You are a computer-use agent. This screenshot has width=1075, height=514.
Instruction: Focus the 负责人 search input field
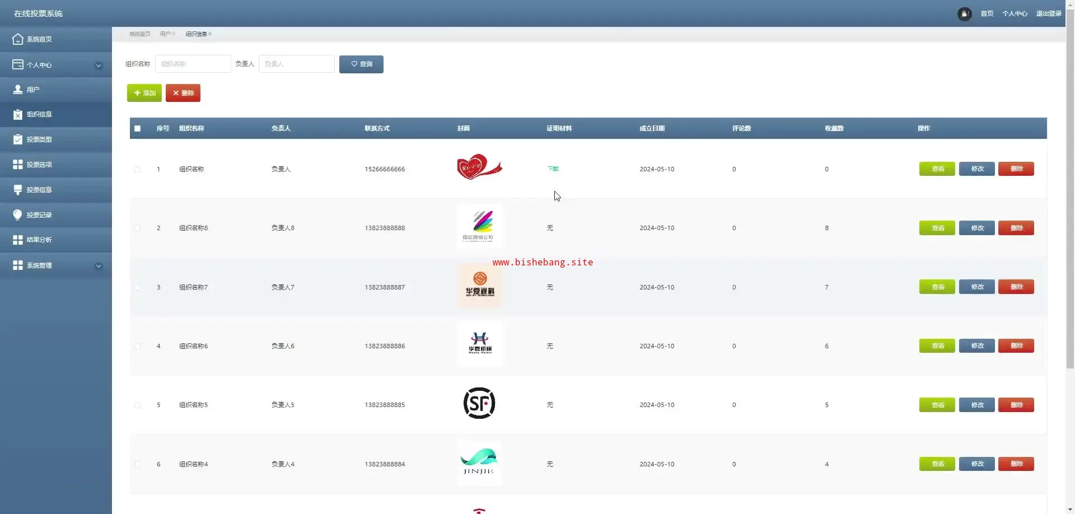297,64
